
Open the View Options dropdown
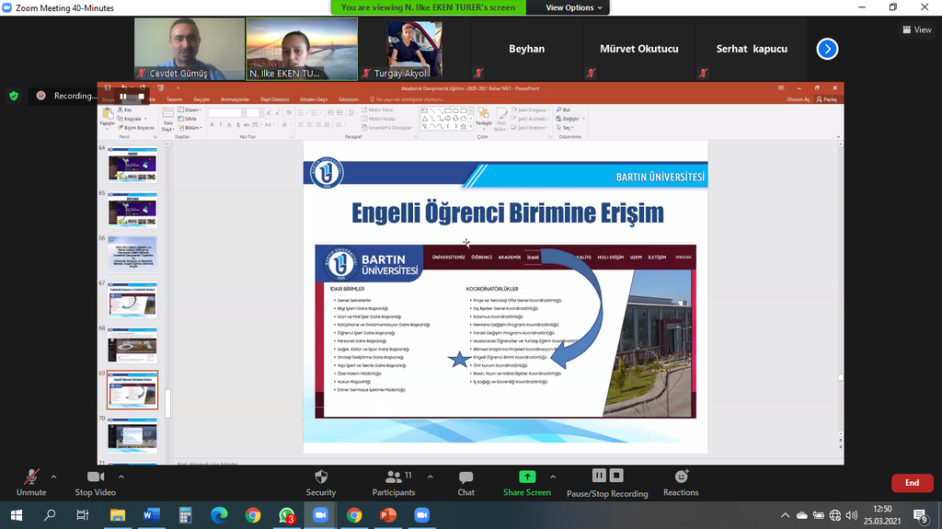(x=573, y=7)
